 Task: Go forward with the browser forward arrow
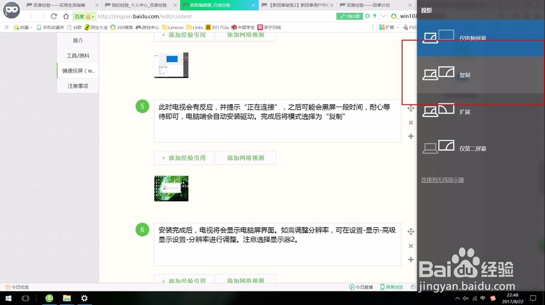[x=43, y=16]
